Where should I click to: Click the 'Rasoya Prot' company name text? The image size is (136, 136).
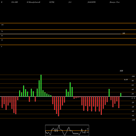point(115,2)
